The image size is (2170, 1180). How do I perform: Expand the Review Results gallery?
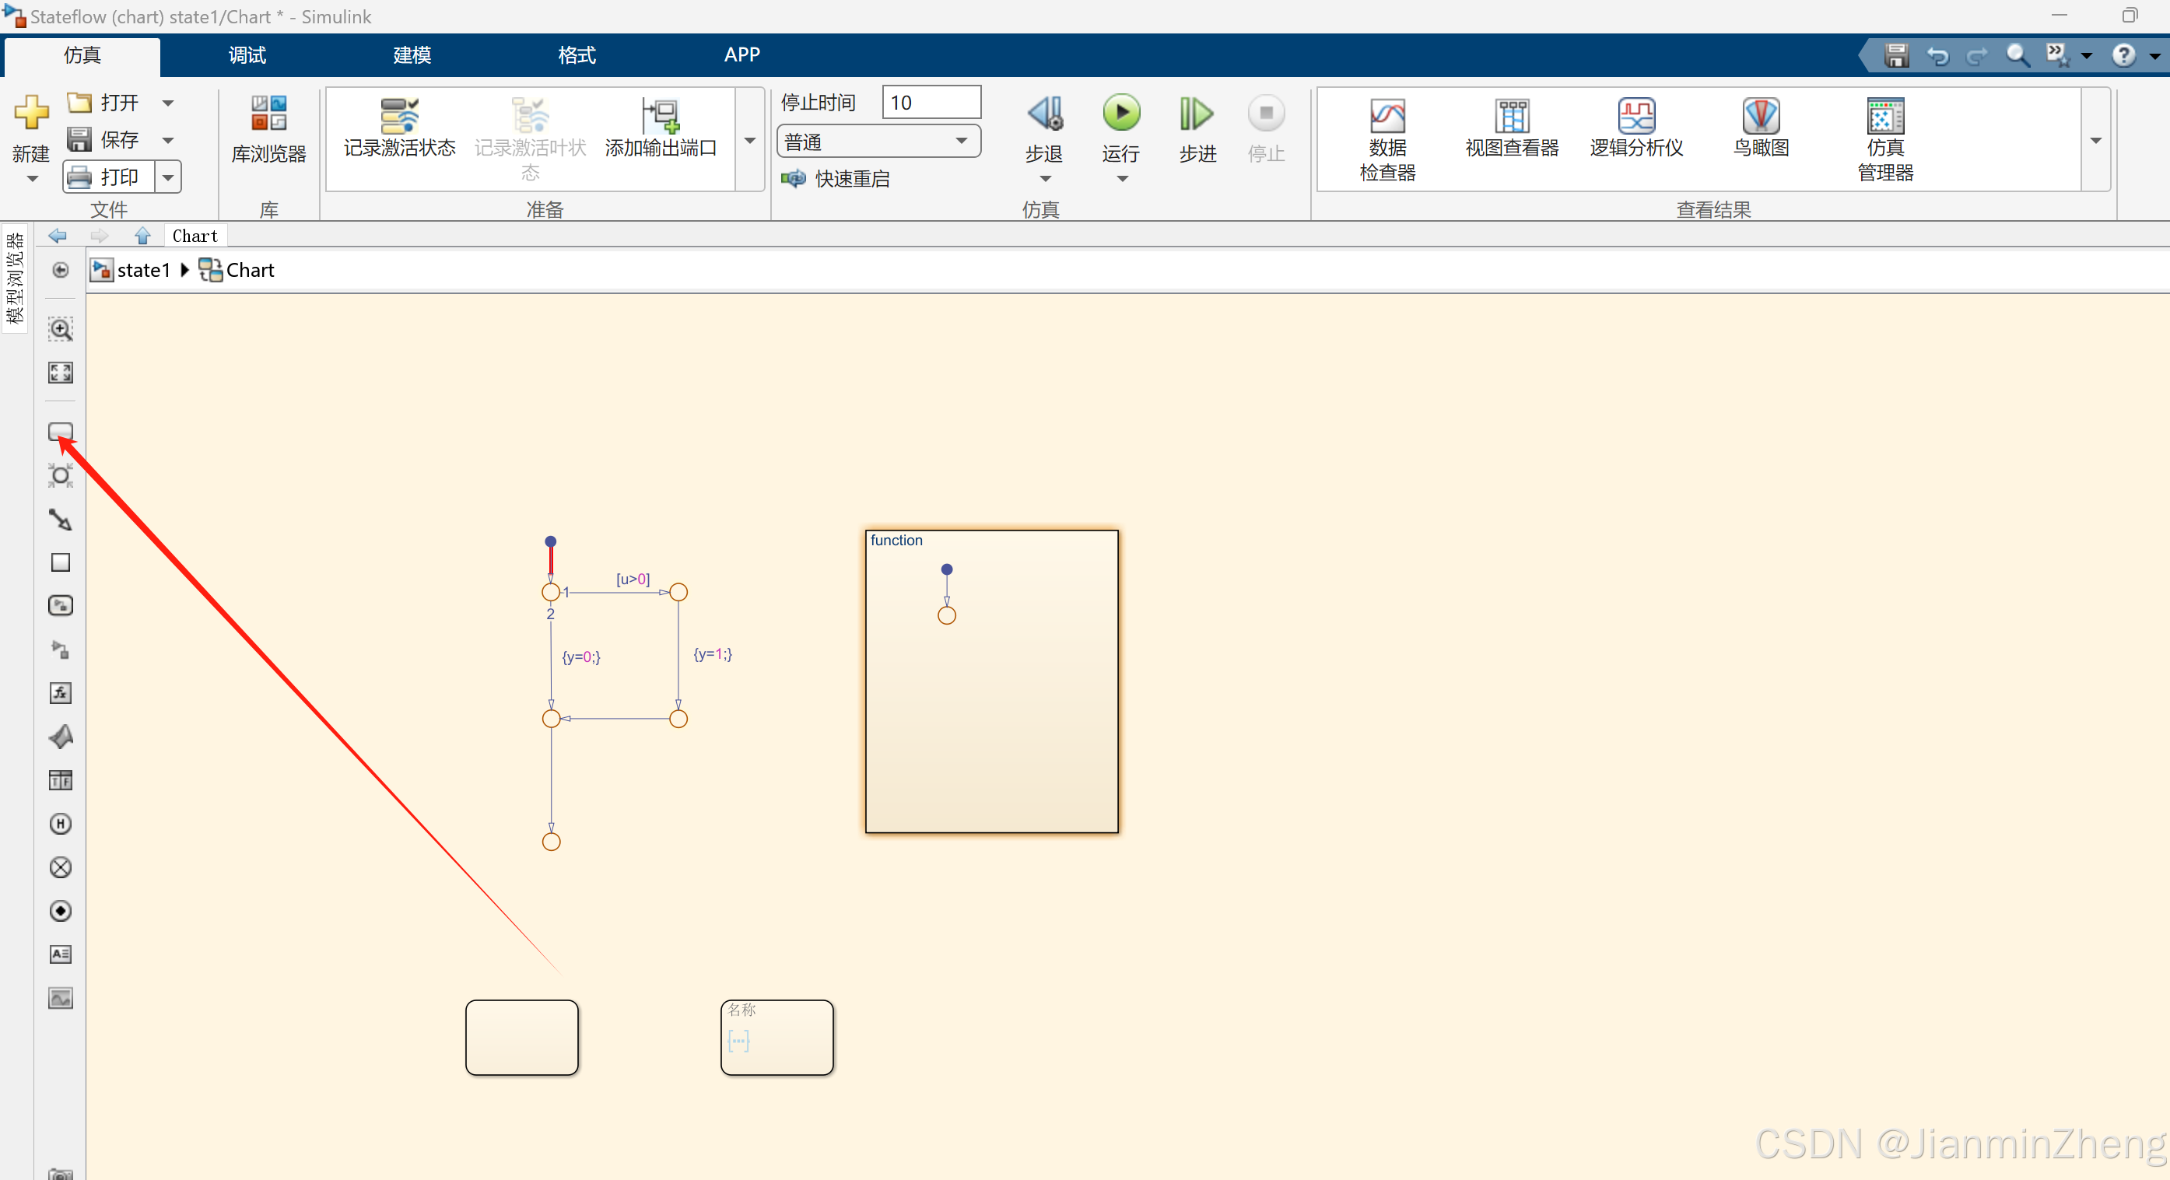pos(2095,141)
